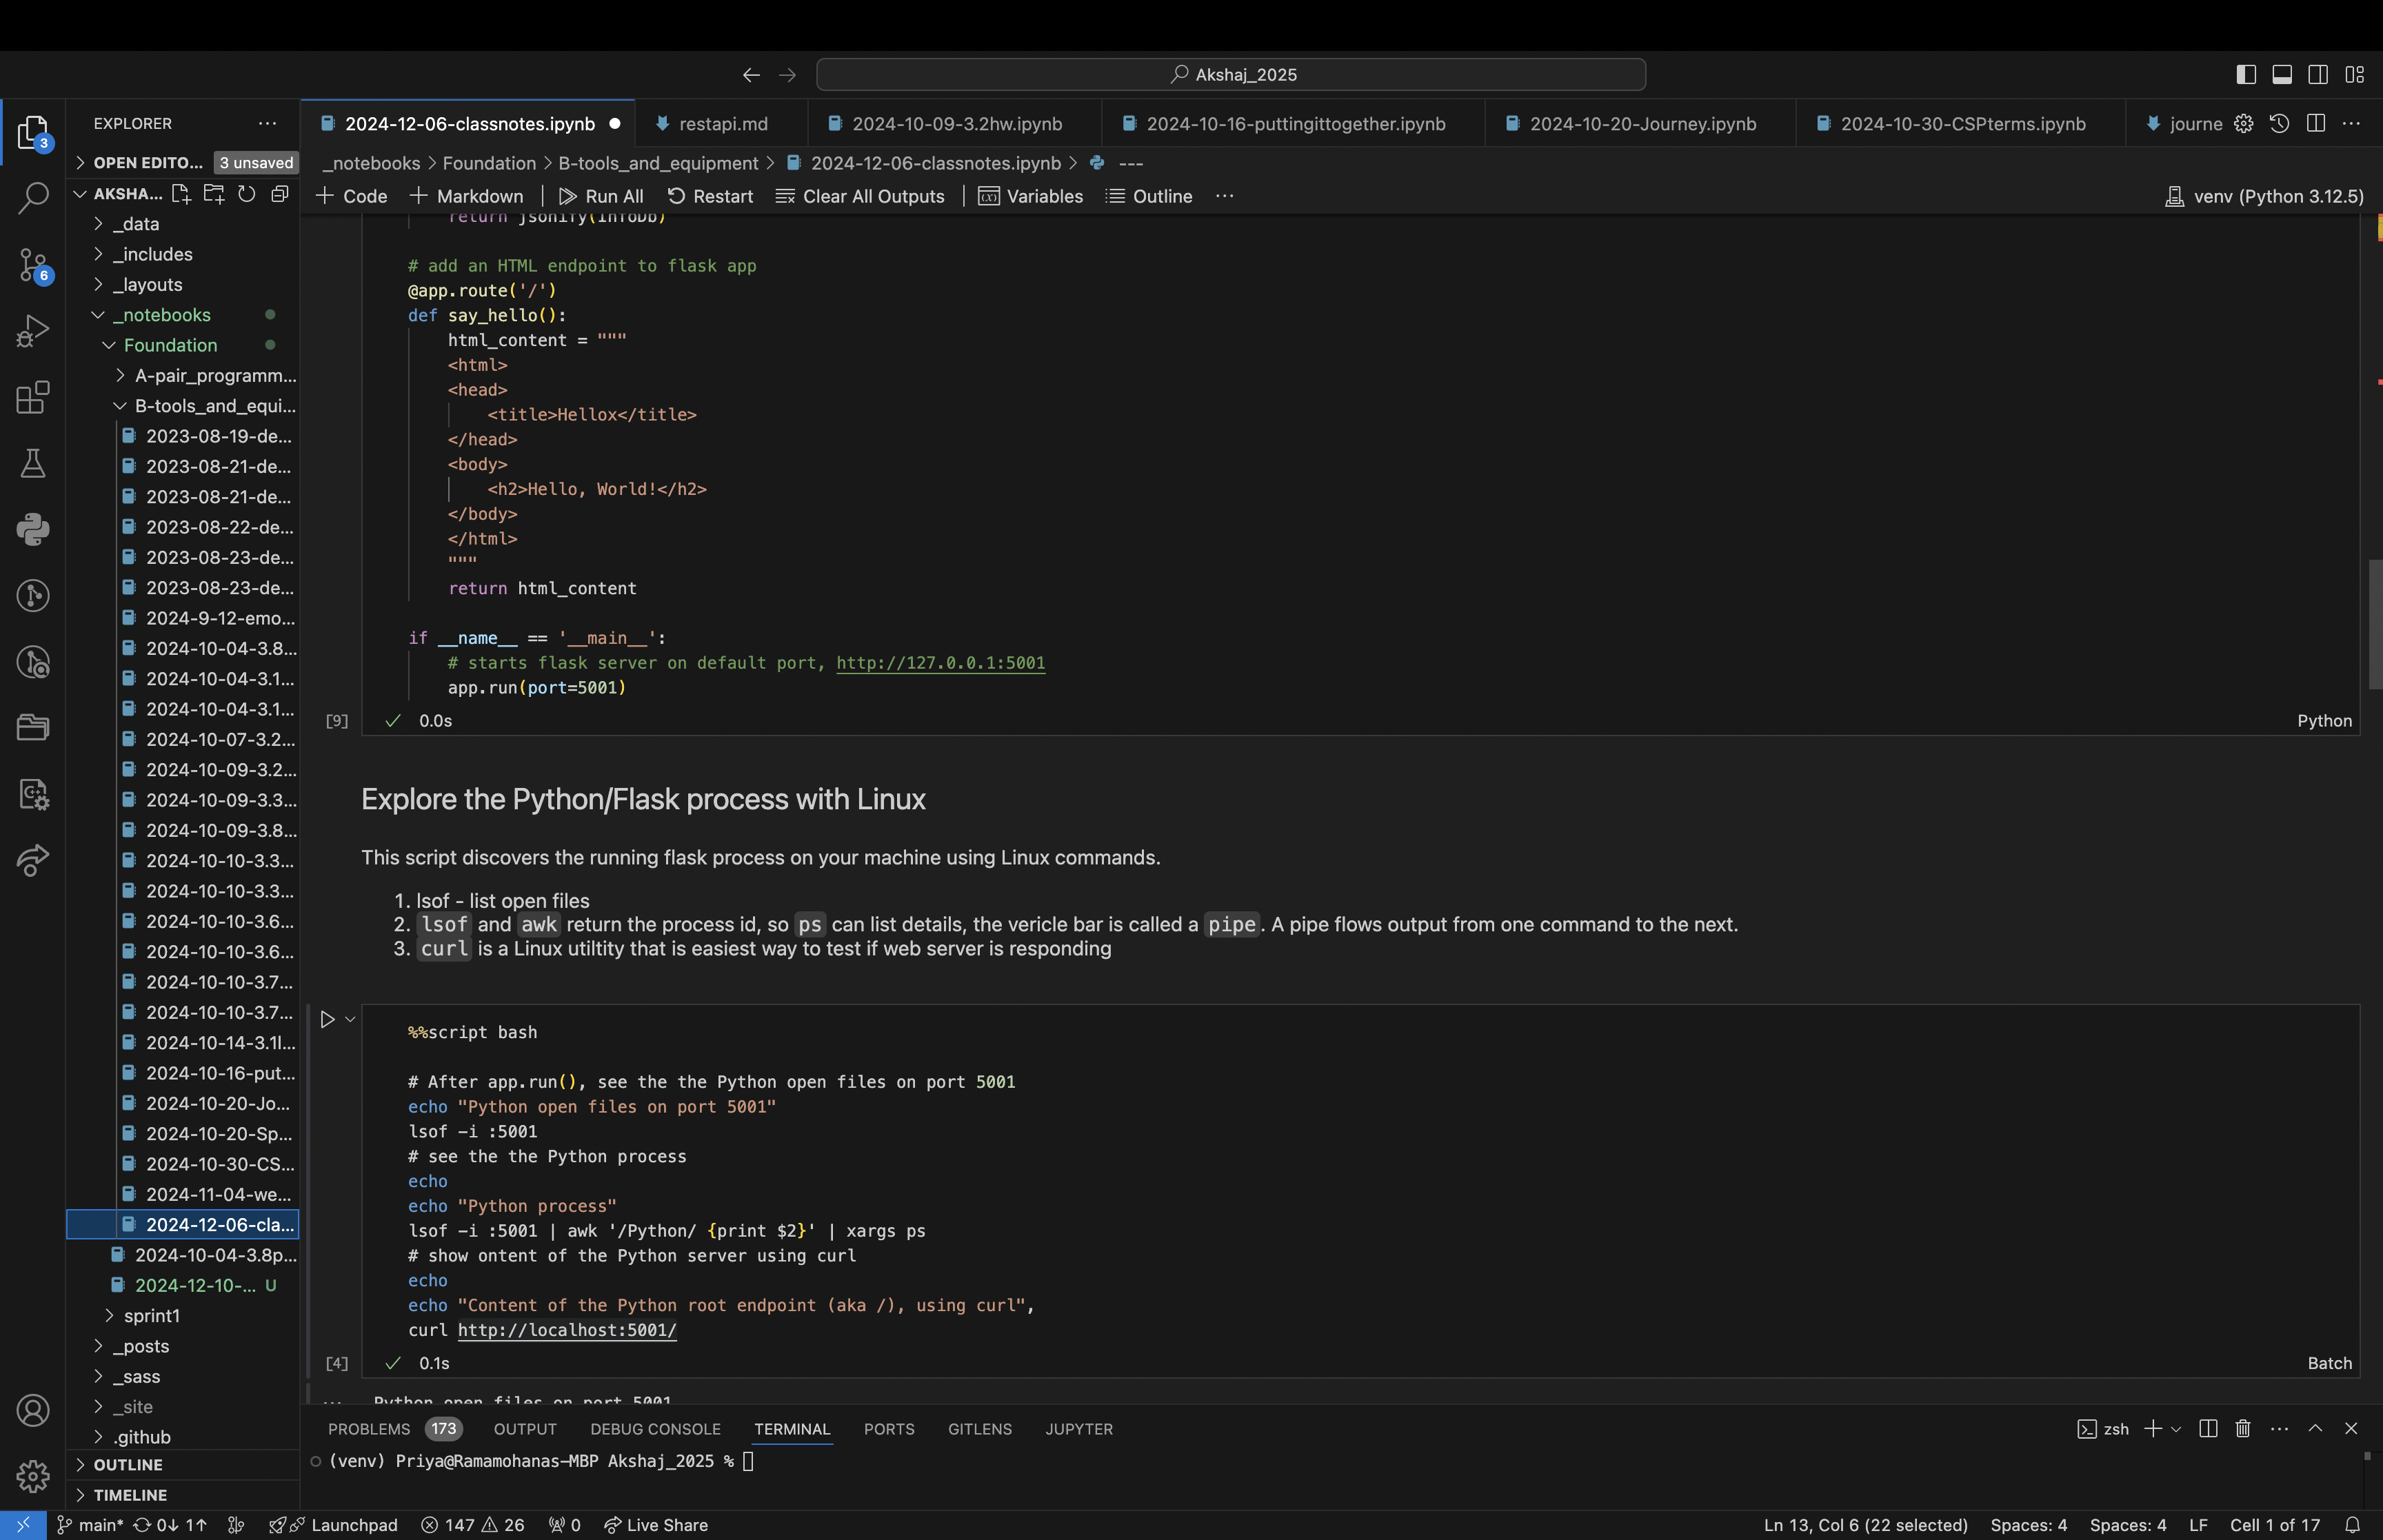Open the Live Share activity bar icon
Image resolution: width=2383 pixels, height=1540 pixels.
point(33,860)
